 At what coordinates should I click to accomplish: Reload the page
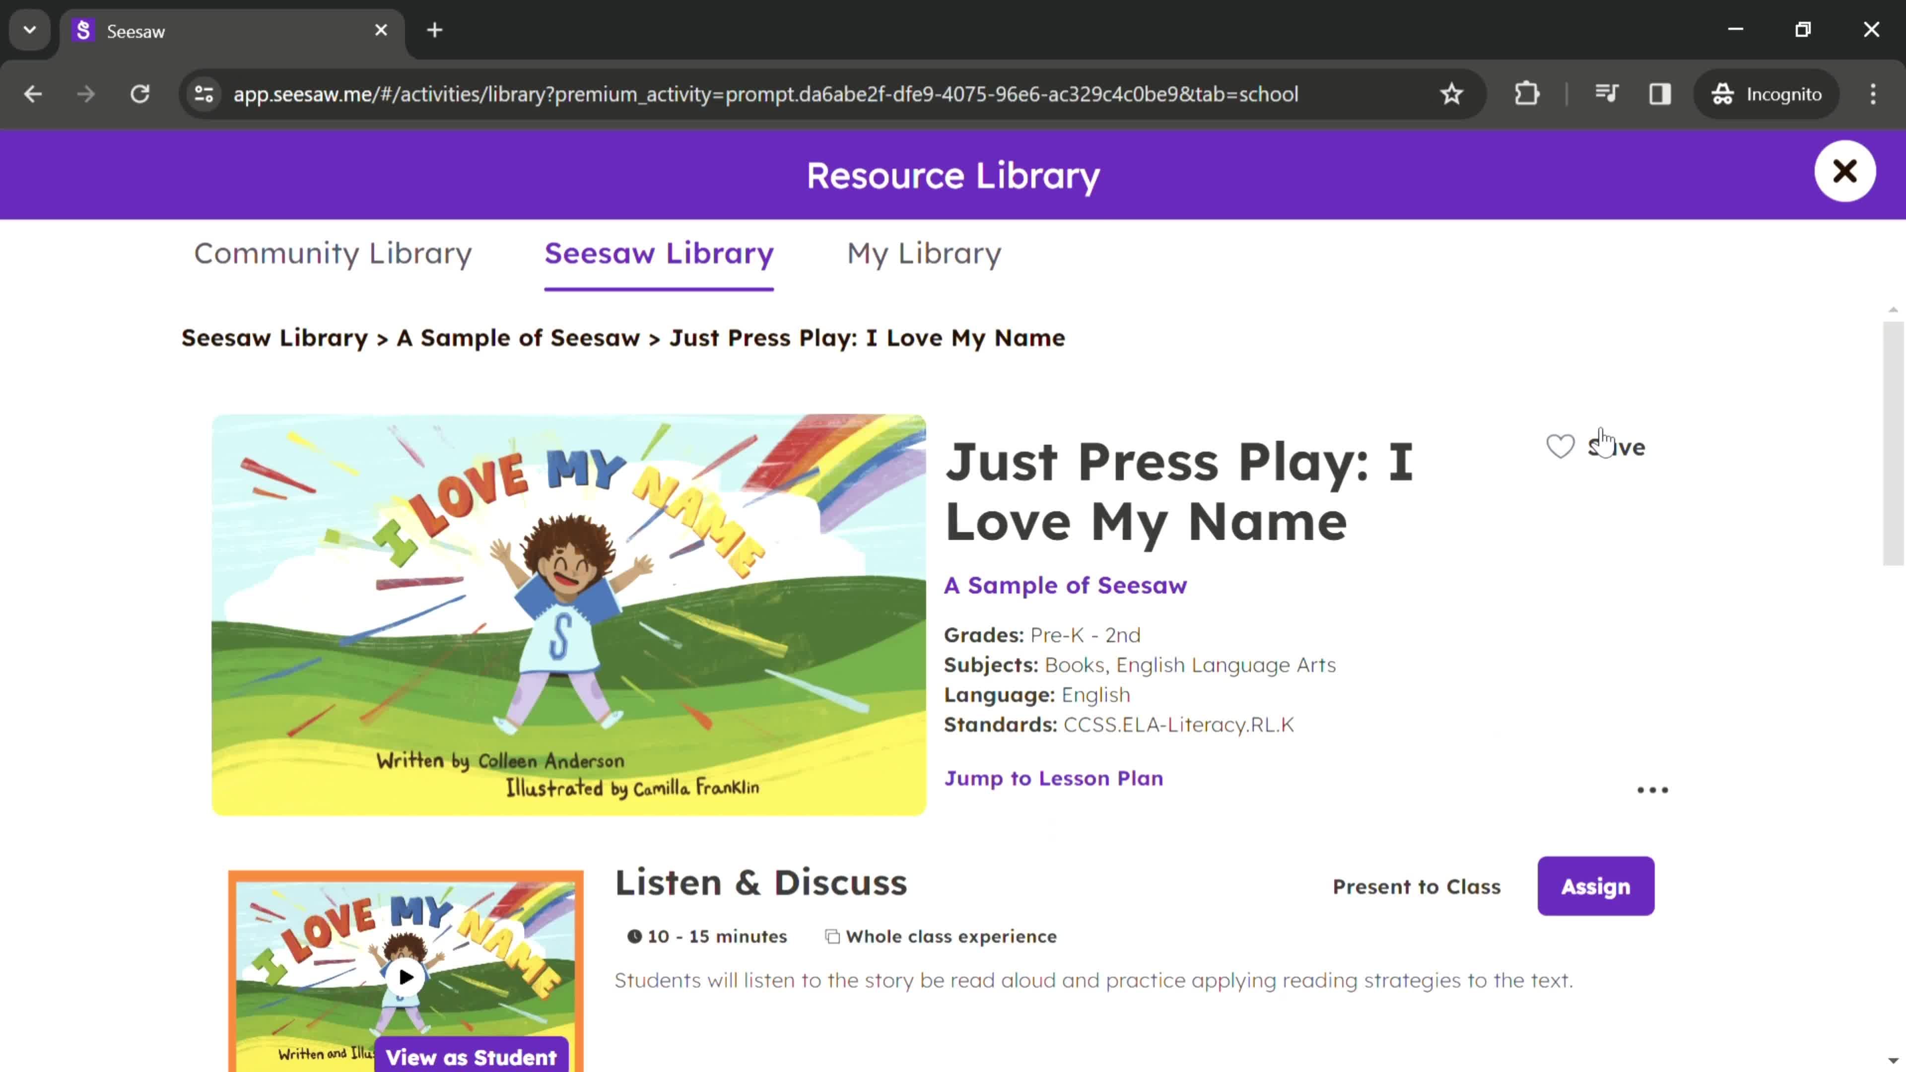(140, 94)
